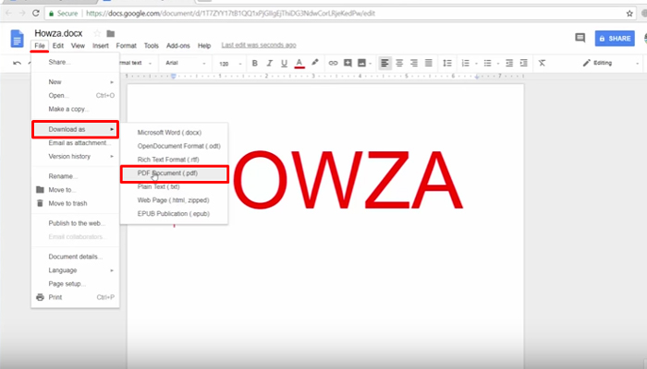Select center align
Viewport: 647px width, 369px height.
399,63
